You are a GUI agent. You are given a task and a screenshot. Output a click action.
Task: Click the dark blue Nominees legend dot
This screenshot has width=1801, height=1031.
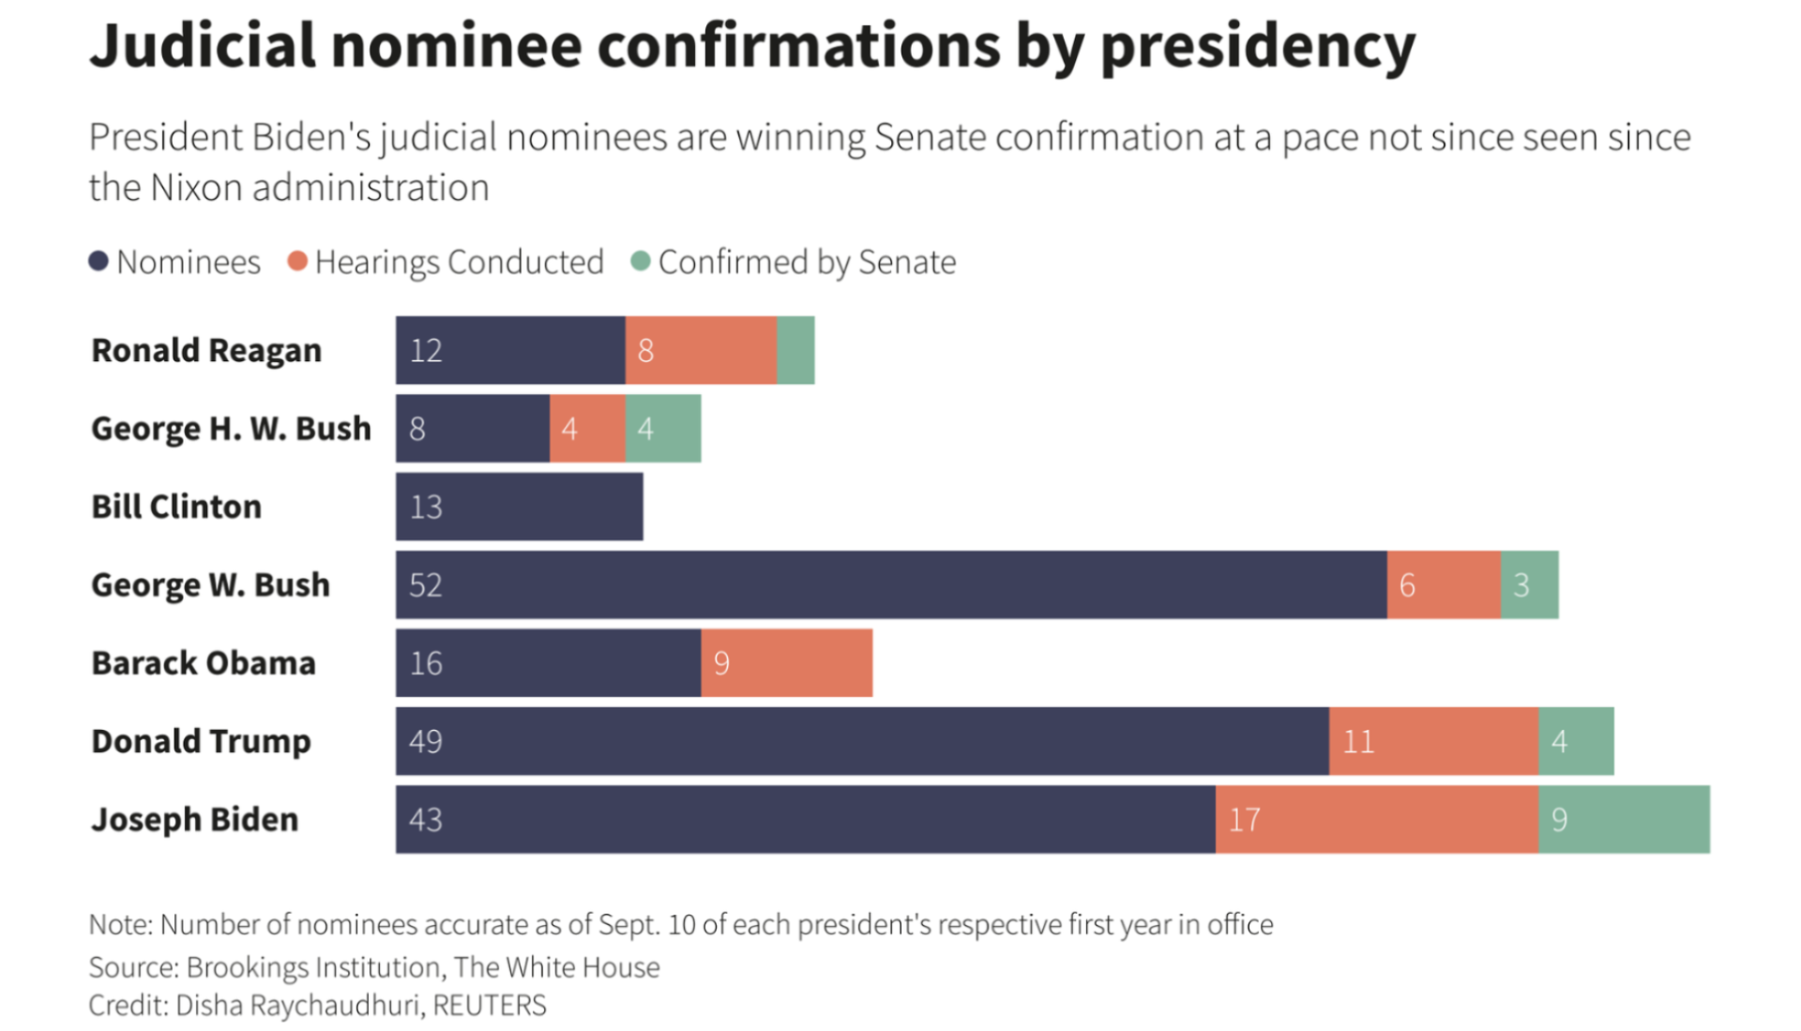[98, 261]
